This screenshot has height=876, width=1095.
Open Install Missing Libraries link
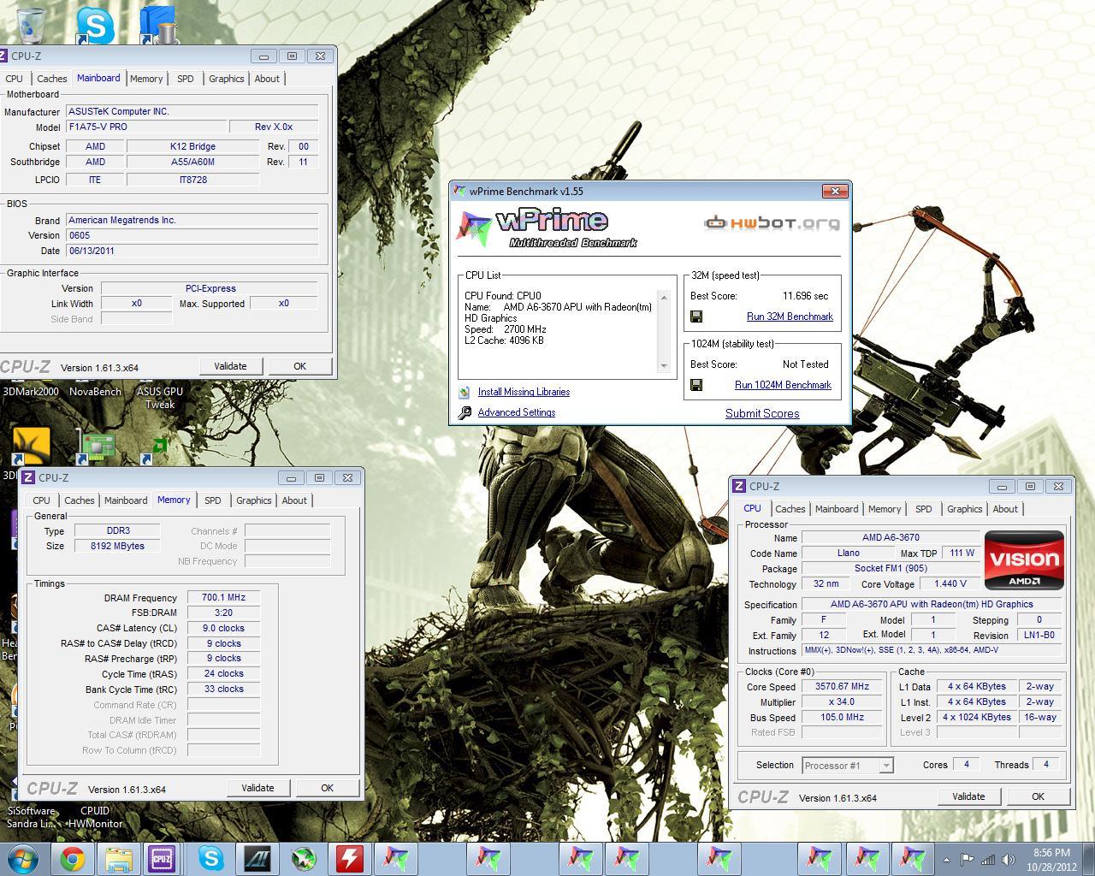coord(524,392)
